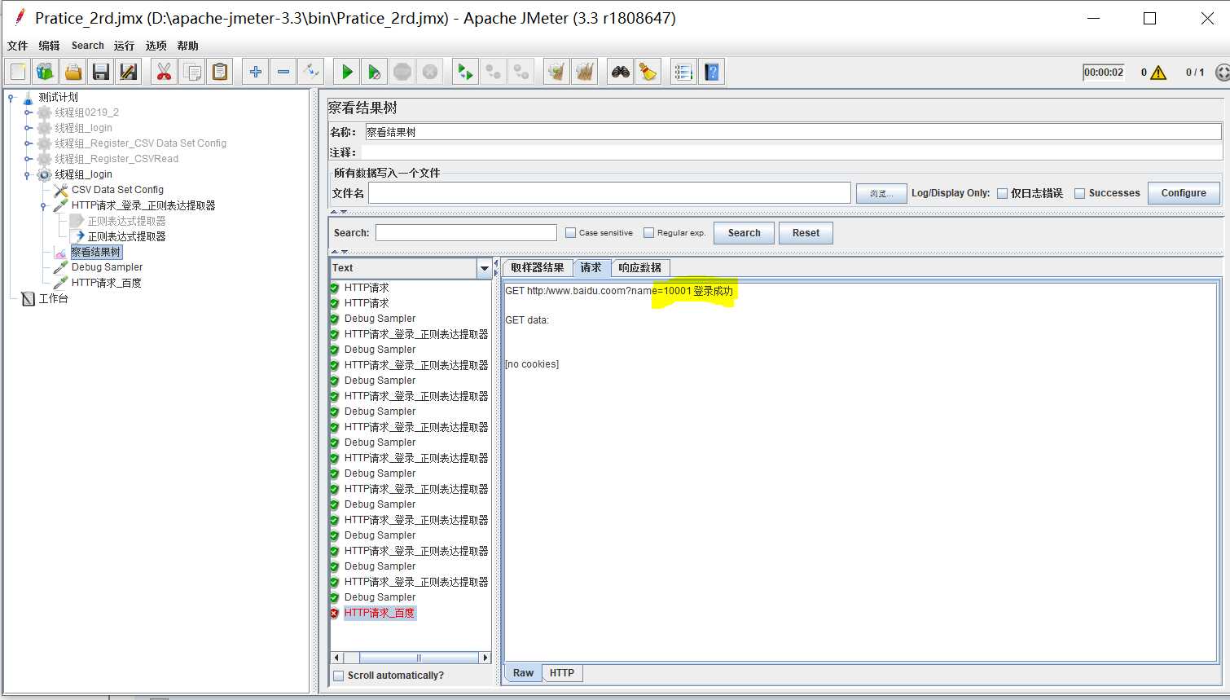Viewport: 1230px width, 700px height.
Task: Start test without pauses icon
Action: [375, 72]
